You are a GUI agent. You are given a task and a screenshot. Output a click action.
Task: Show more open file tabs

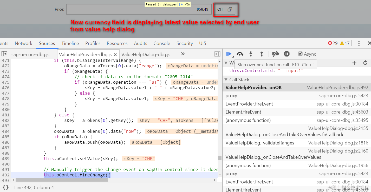tap(183, 54)
